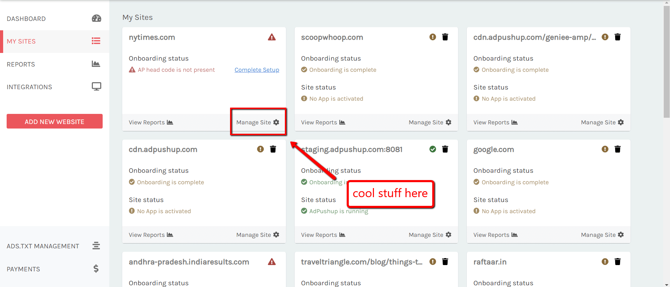Click the scrollbar down arrow
670x287 pixels.
point(667,285)
